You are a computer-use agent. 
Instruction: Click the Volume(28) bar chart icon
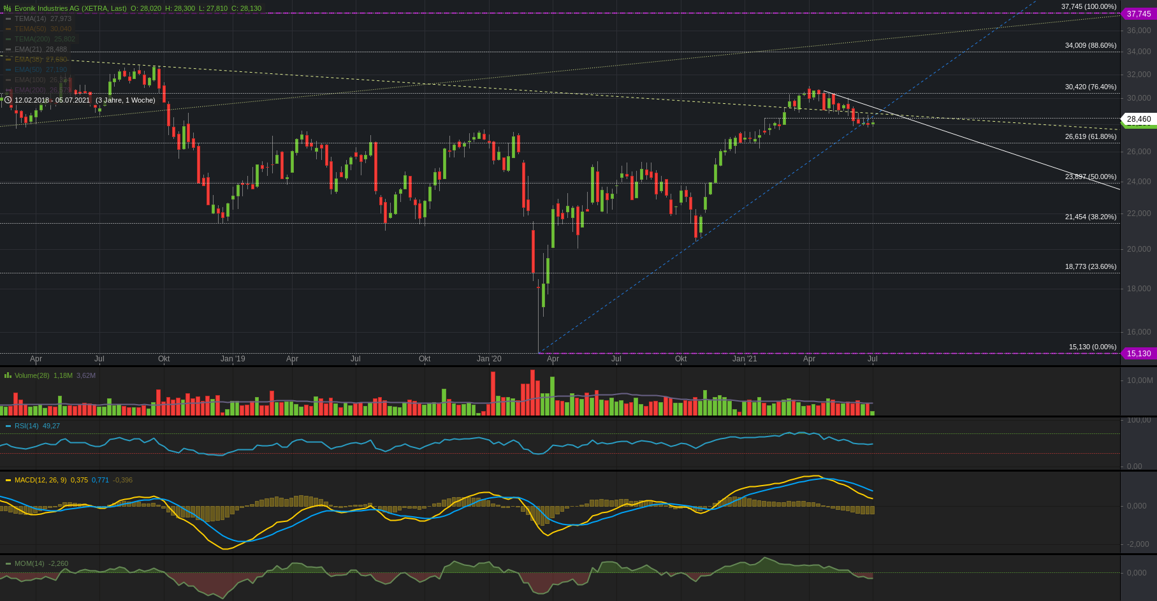tap(8, 375)
